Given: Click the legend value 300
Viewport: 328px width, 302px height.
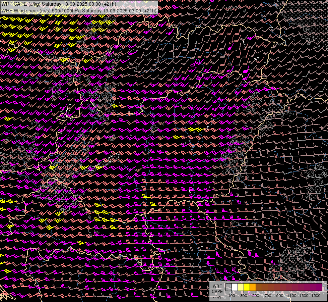Looking at the screenshot, I should click(244, 296).
